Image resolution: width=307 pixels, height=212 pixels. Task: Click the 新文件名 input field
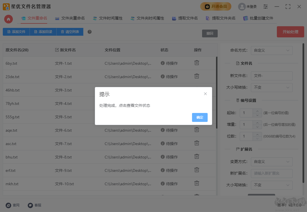click(272, 76)
